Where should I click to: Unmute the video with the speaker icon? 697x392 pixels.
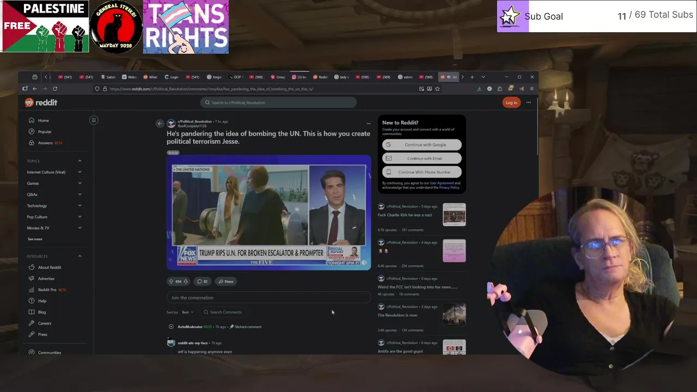(x=364, y=262)
